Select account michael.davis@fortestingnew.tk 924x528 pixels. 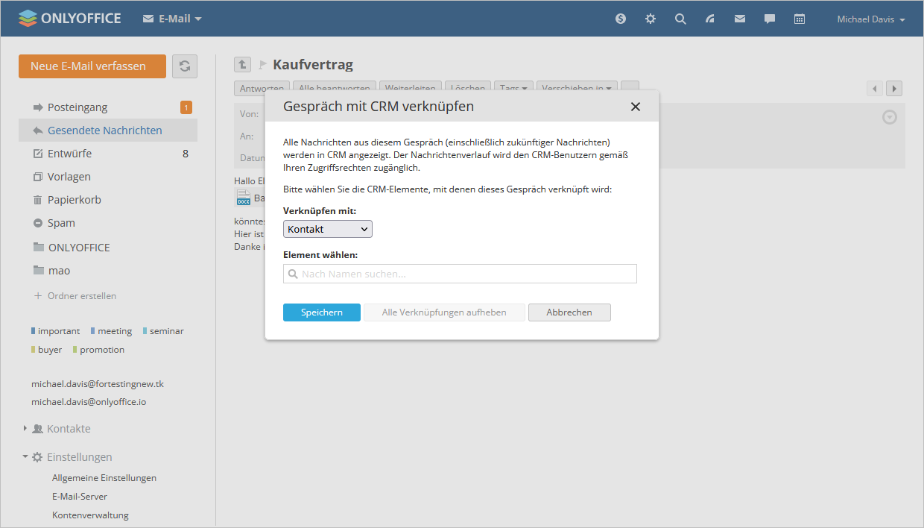pyautogui.click(x=98, y=384)
